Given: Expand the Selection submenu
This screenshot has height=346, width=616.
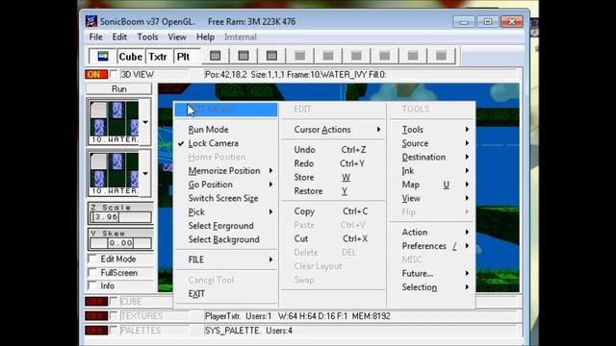Looking at the screenshot, I should coord(432,287).
